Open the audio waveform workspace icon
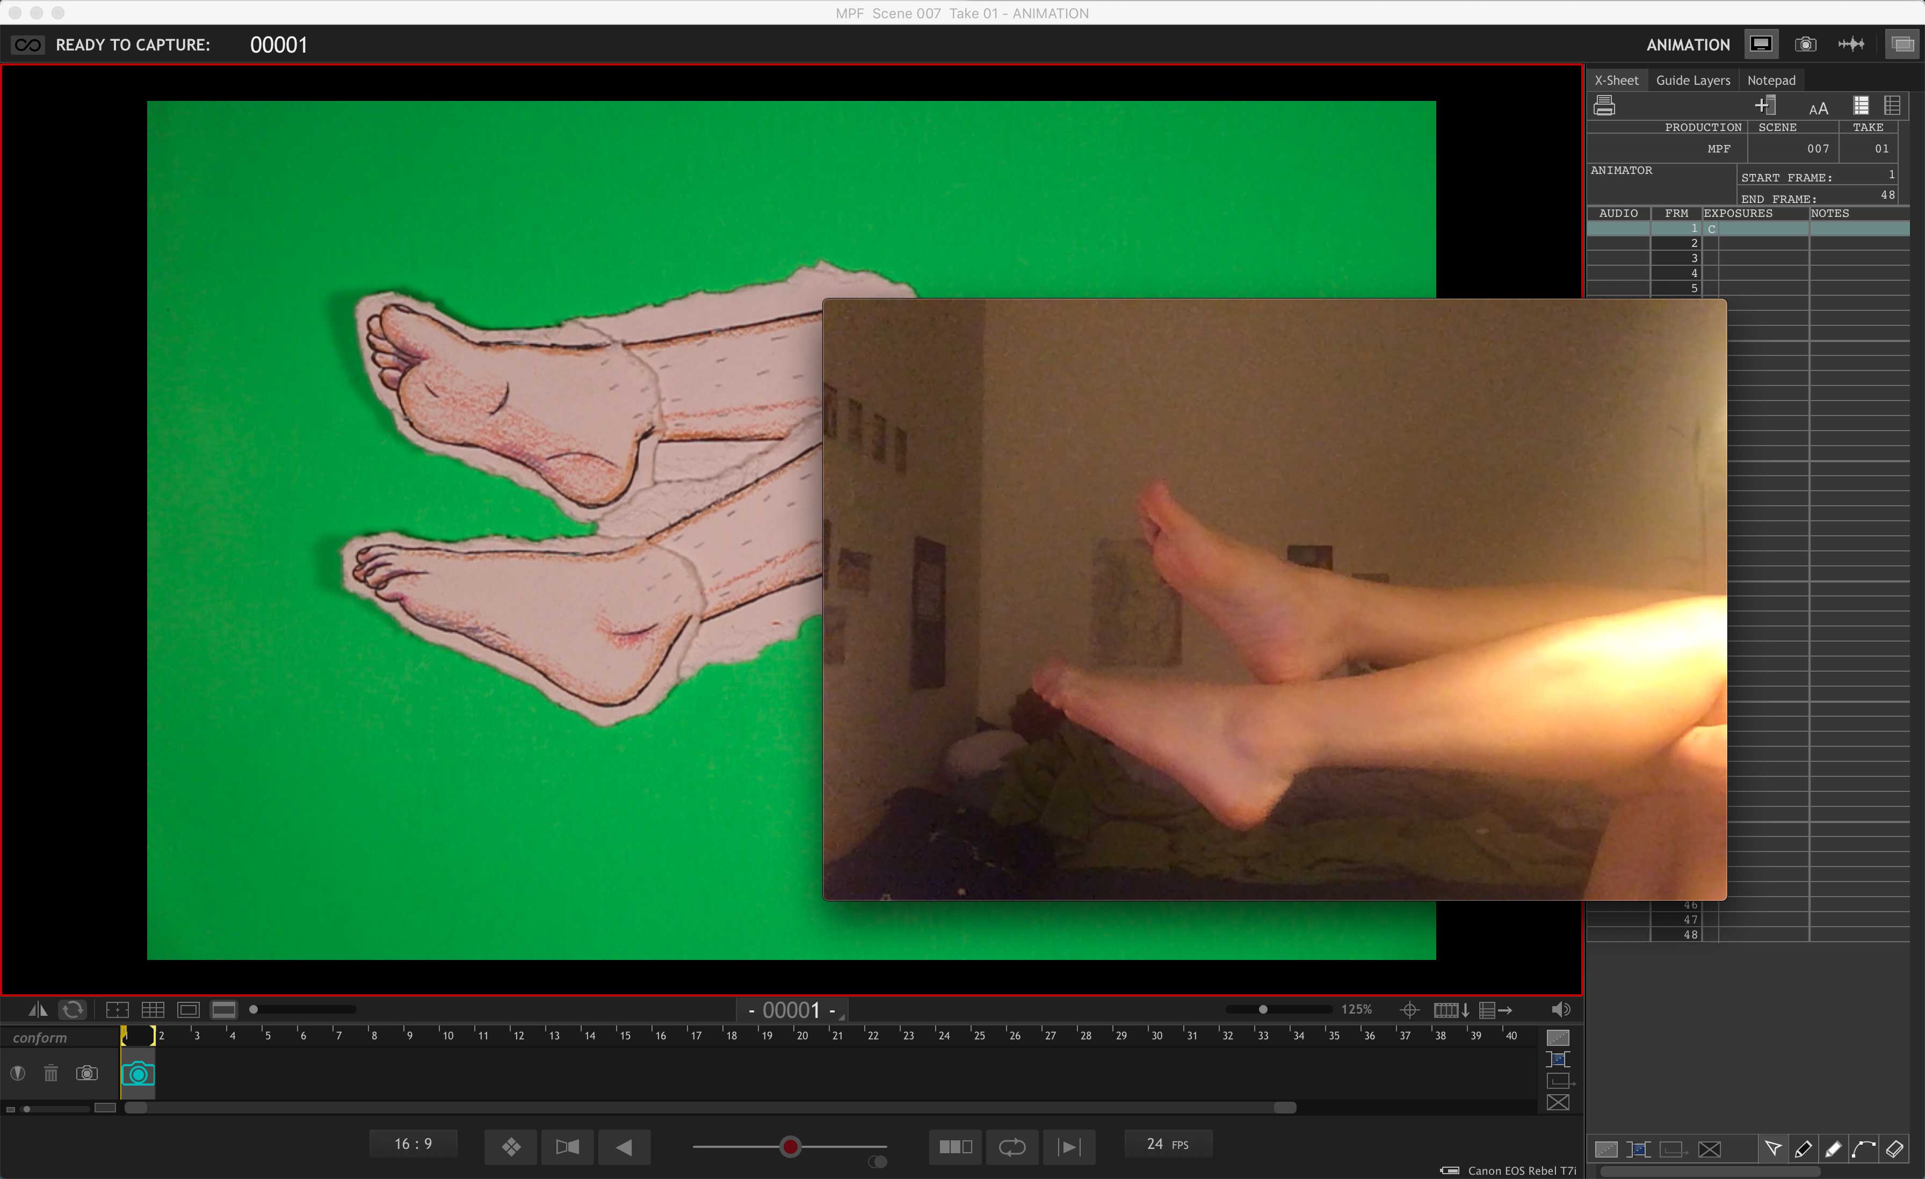This screenshot has height=1179, width=1925. click(1851, 45)
